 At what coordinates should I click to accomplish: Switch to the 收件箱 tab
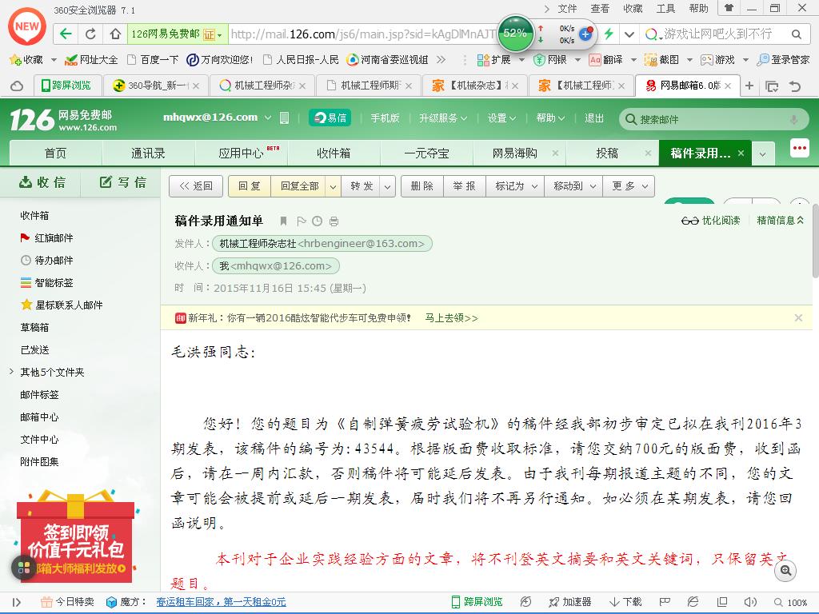(x=334, y=153)
